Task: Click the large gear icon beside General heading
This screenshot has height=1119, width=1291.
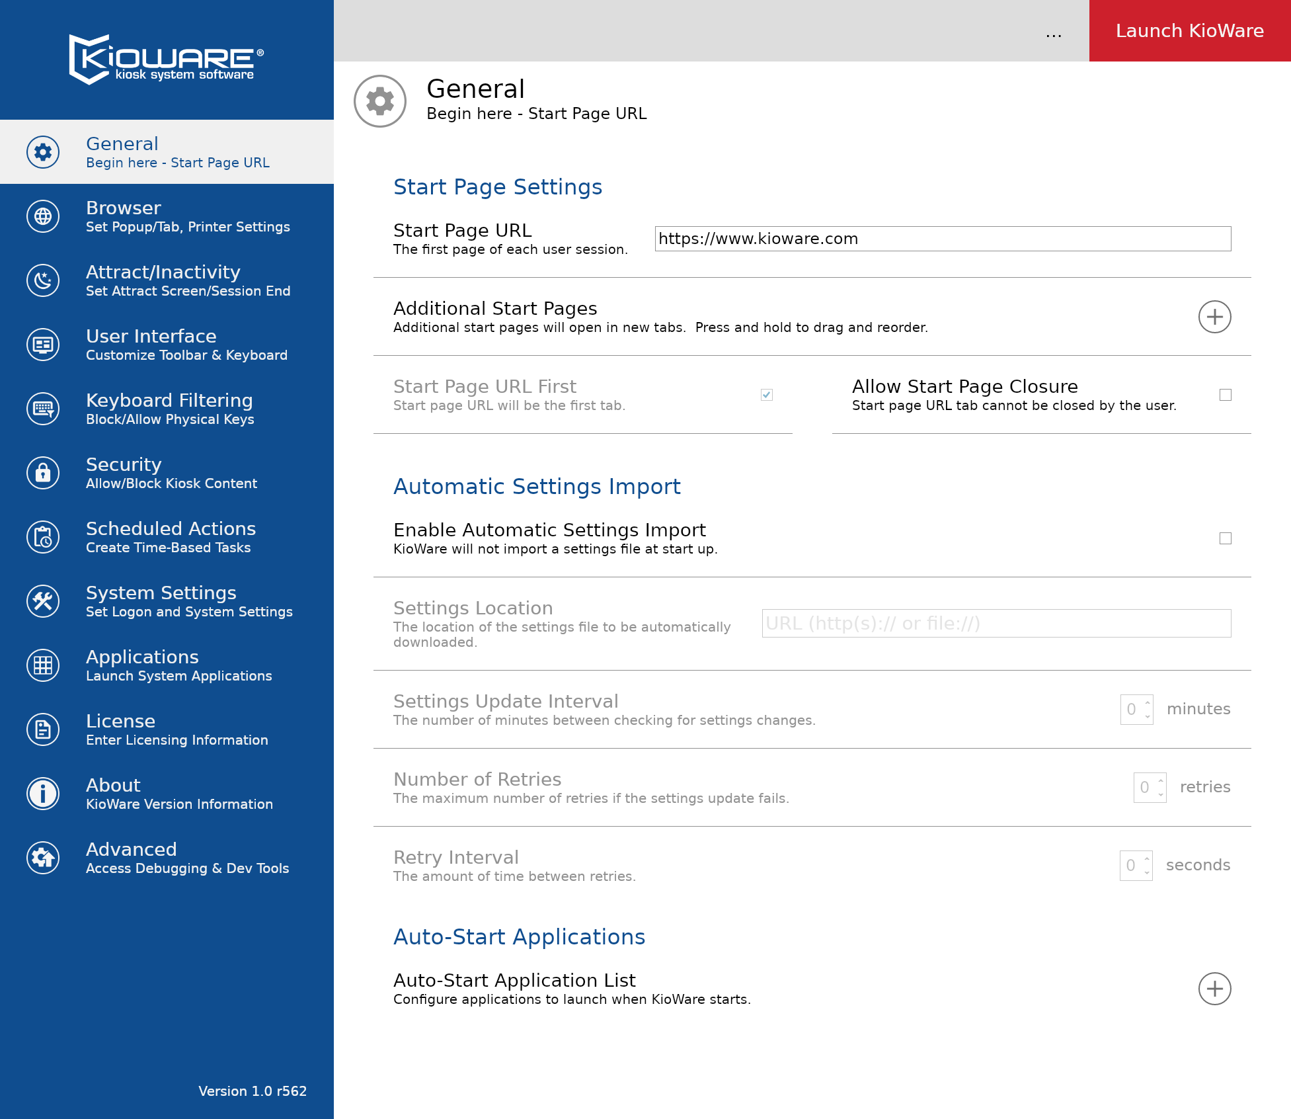Action: click(x=380, y=101)
